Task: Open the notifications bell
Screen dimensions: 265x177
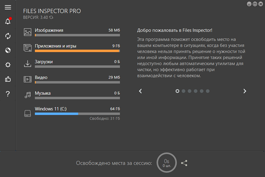Action: tap(8, 22)
